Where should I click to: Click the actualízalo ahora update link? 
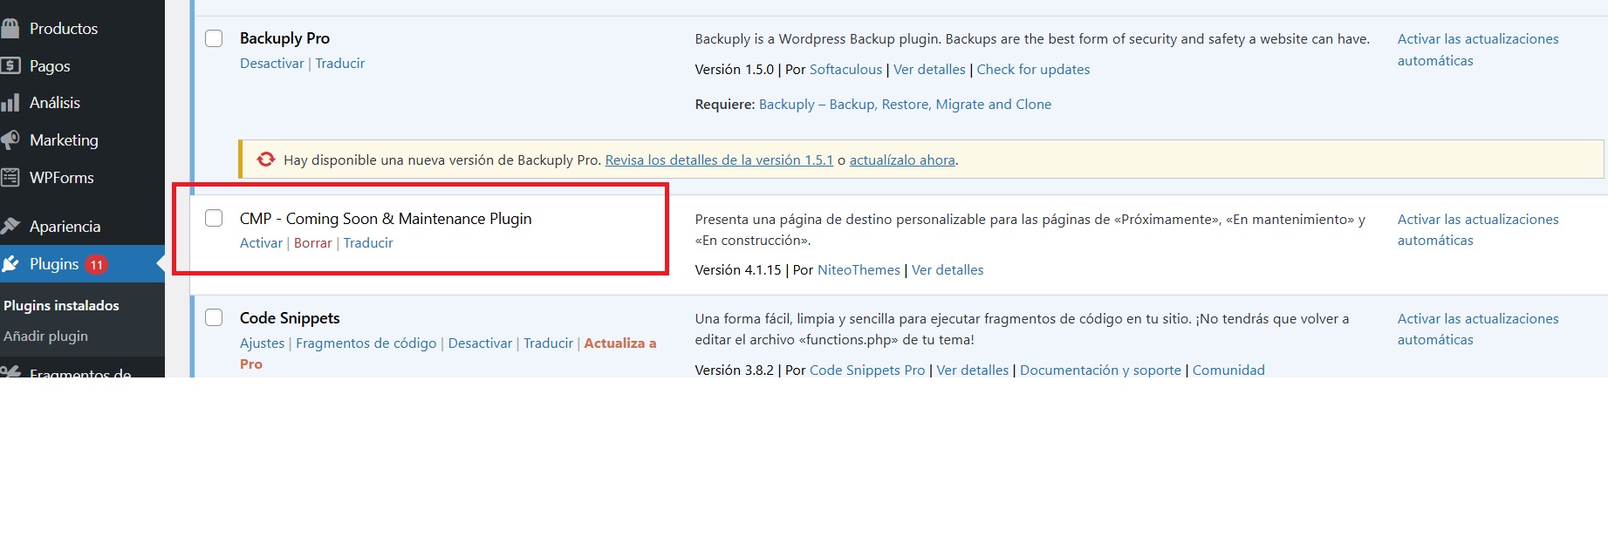coord(901,160)
